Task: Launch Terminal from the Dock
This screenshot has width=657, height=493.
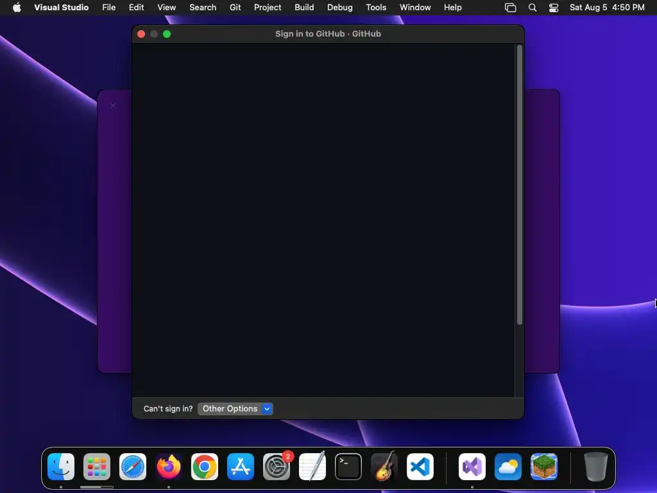Action: tap(348, 467)
